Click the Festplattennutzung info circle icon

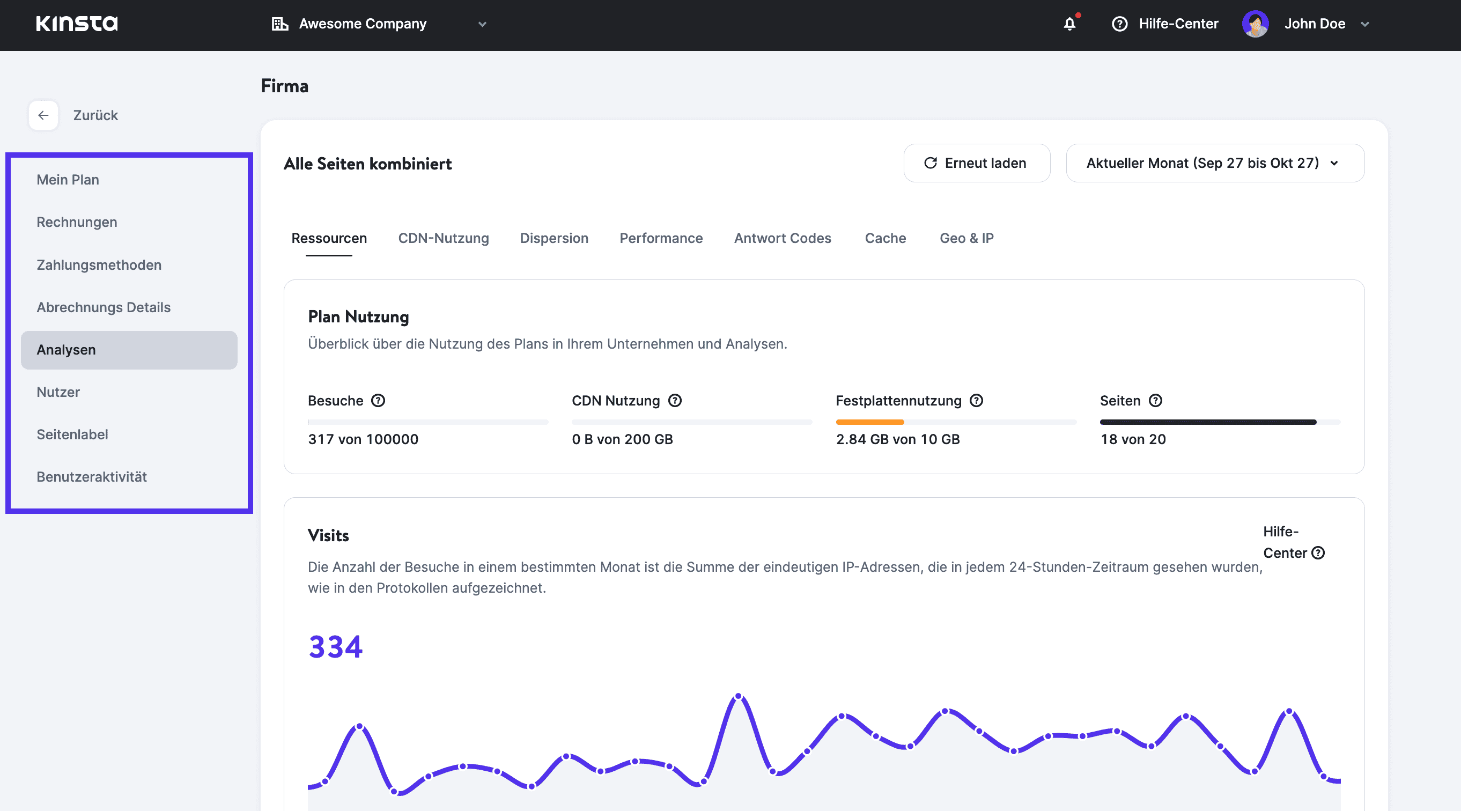pos(978,401)
